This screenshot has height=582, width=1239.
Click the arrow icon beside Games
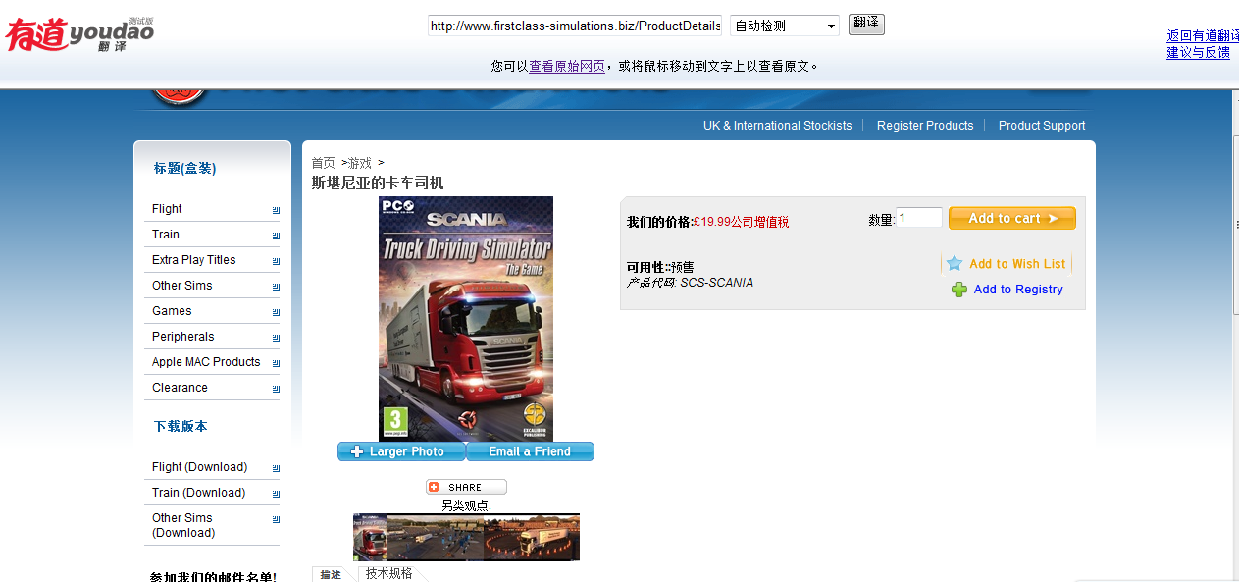pos(276,312)
